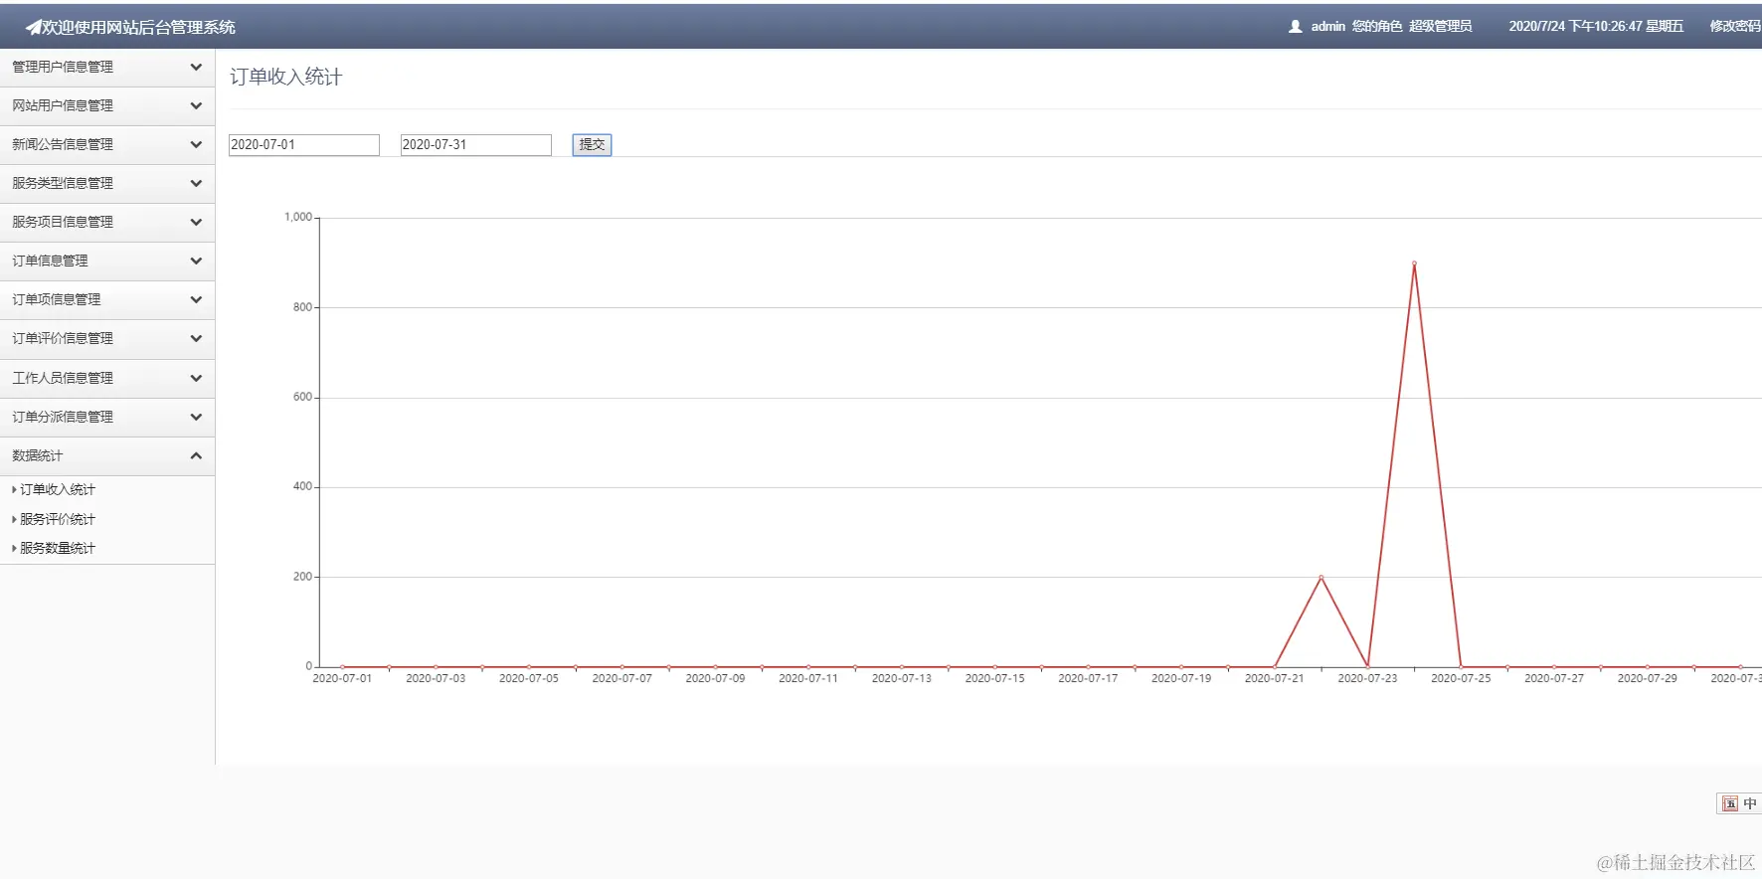Open 订单评价信息管理 menu

pos(107,338)
